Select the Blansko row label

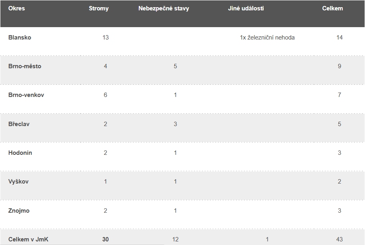click(x=20, y=38)
